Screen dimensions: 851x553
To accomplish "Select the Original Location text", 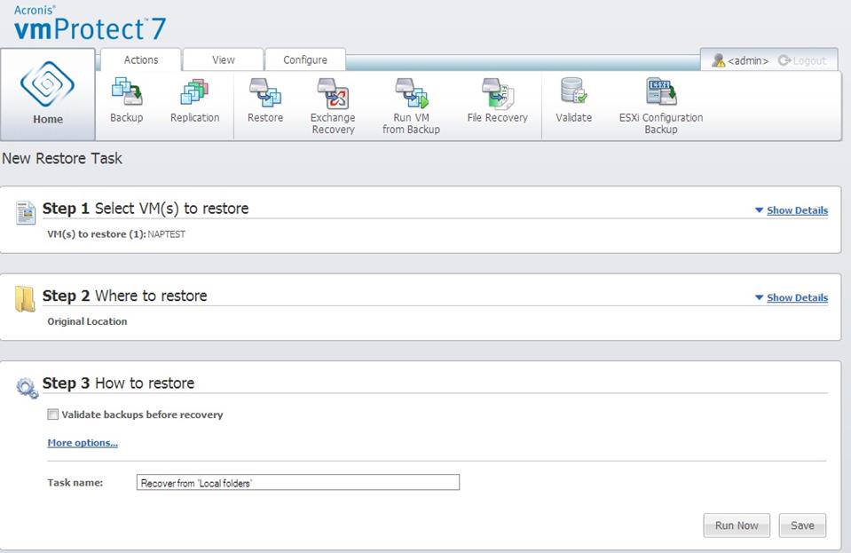I will click(x=87, y=321).
